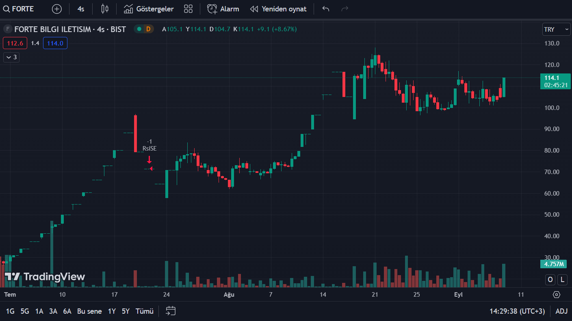This screenshot has width=572, height=321.
Task: Open the go to date calendar icon
Action: [171, 311]
